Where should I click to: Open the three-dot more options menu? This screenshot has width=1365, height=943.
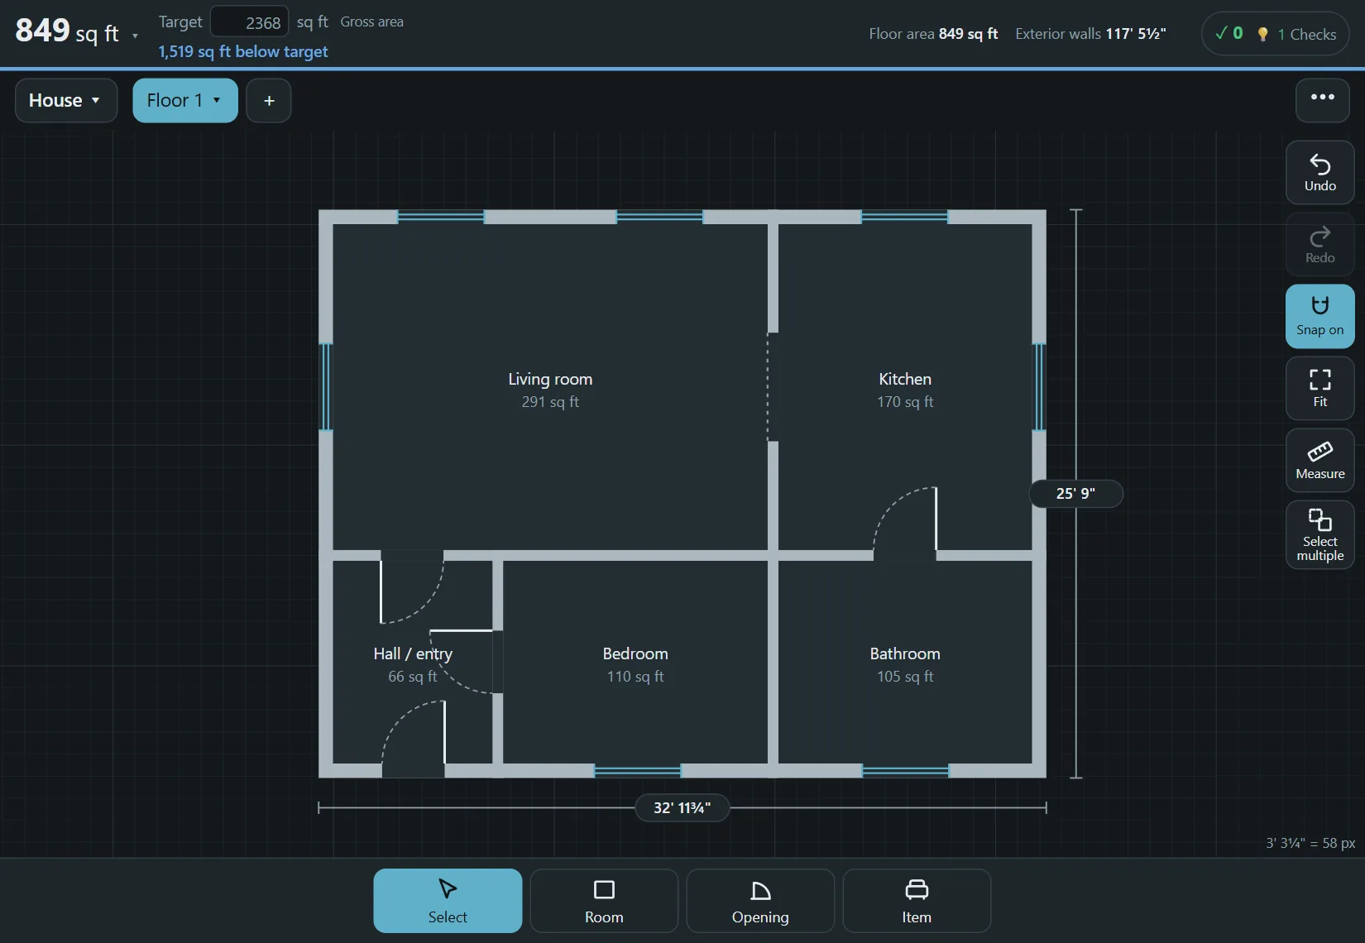1322,100
